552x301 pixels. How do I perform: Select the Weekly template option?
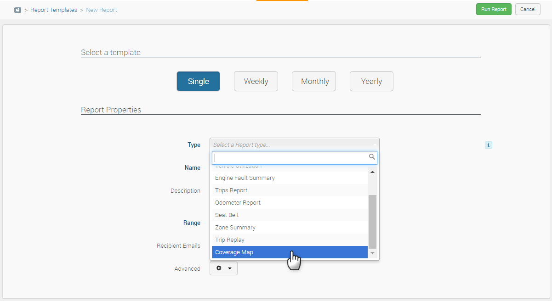256,81
